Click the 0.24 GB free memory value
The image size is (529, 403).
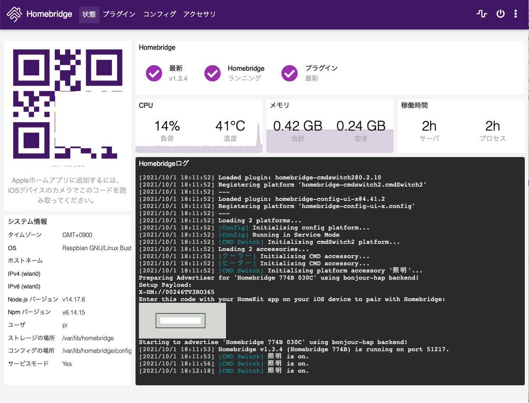tap(361, 126)
